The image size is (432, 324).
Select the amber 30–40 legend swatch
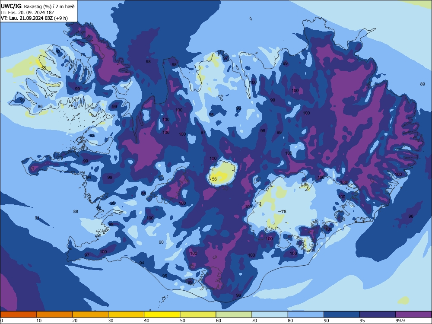126,314
